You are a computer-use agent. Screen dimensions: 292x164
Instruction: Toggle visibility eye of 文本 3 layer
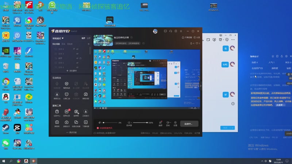click(77, 54)
